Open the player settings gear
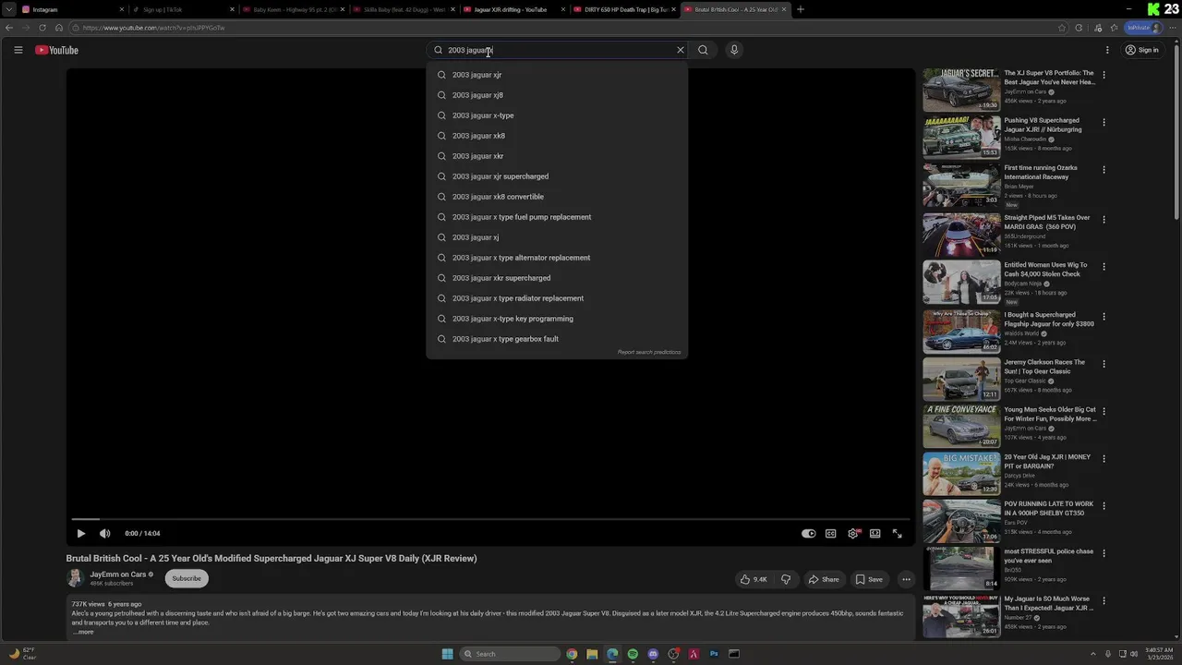 coord(852,533)
